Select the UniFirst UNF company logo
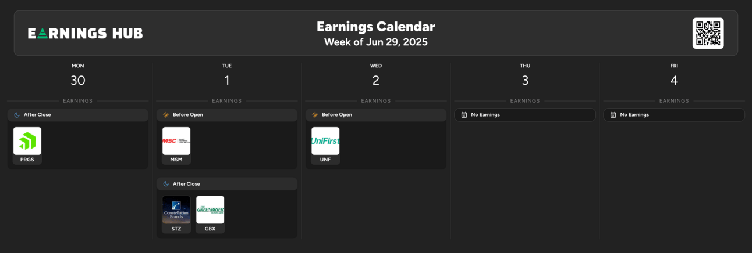 point(325,141)
